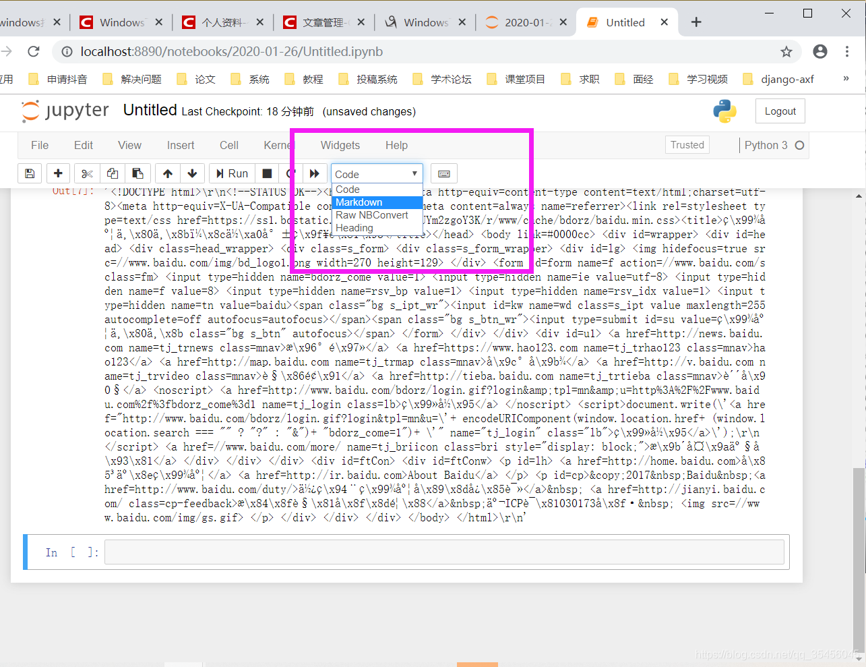Open the 投稿系统 bookmark folder
The height and width of the screenshot is (667, 866).
(368, 79)
